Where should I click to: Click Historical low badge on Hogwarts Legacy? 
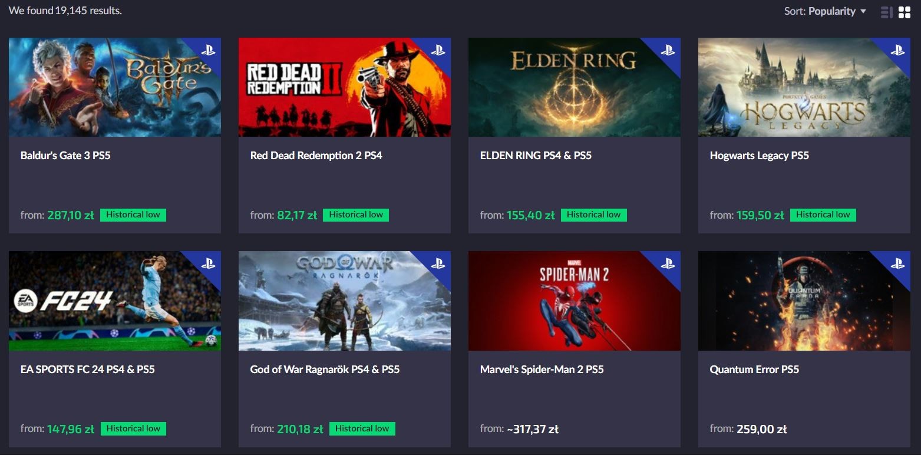click(x=823, y=215)
